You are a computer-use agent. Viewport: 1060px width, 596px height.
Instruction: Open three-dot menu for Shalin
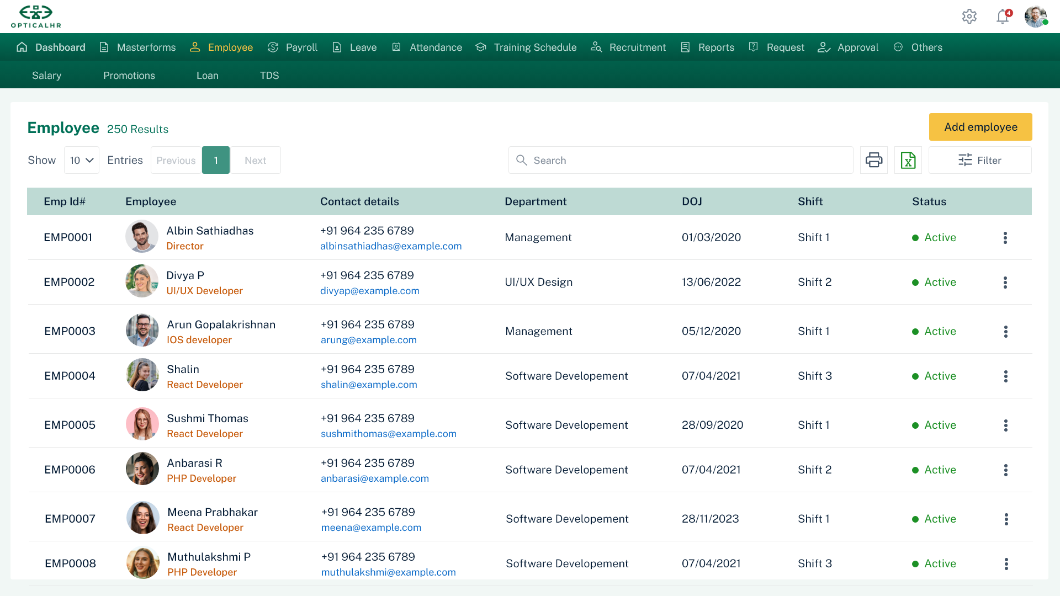click(1005, 376)
